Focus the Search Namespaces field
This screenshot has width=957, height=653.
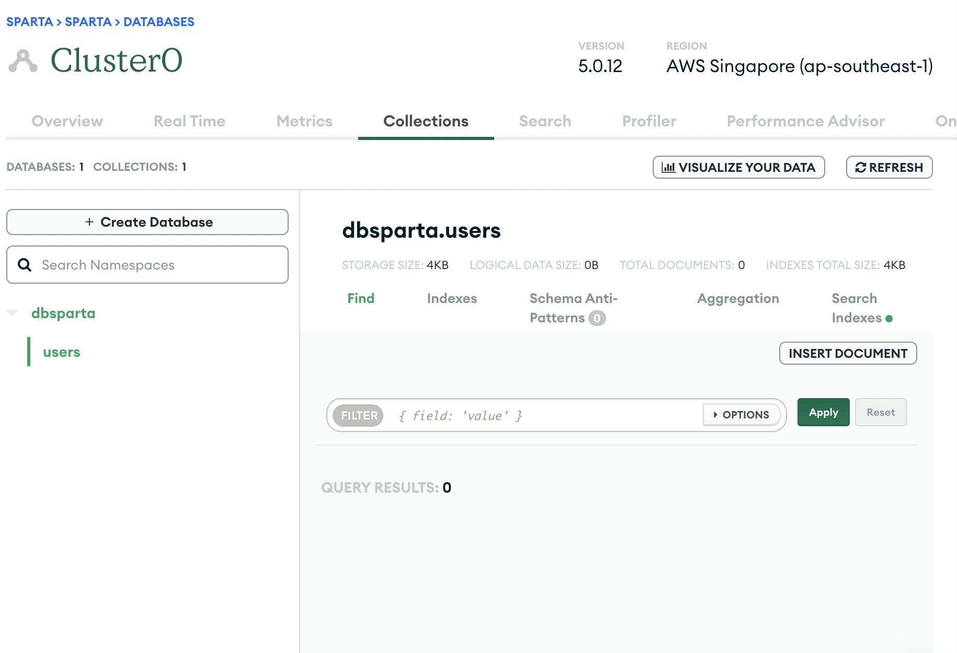(147, 265)
